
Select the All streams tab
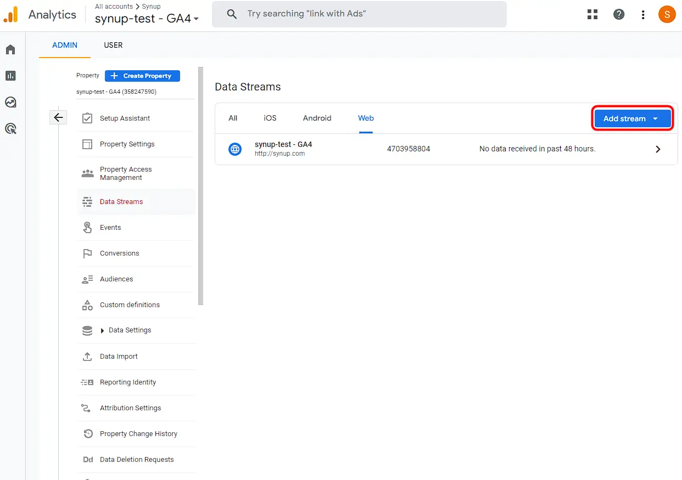pyautogui.click(x=233, y=118)
